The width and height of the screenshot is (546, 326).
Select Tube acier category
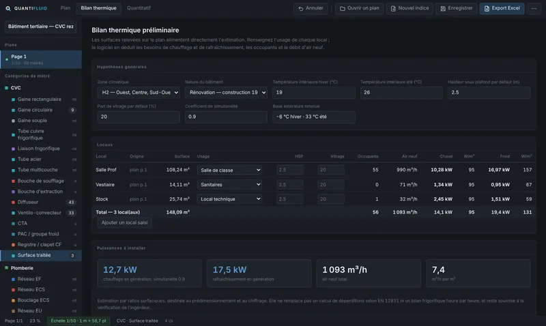click(x=41, y=160)
